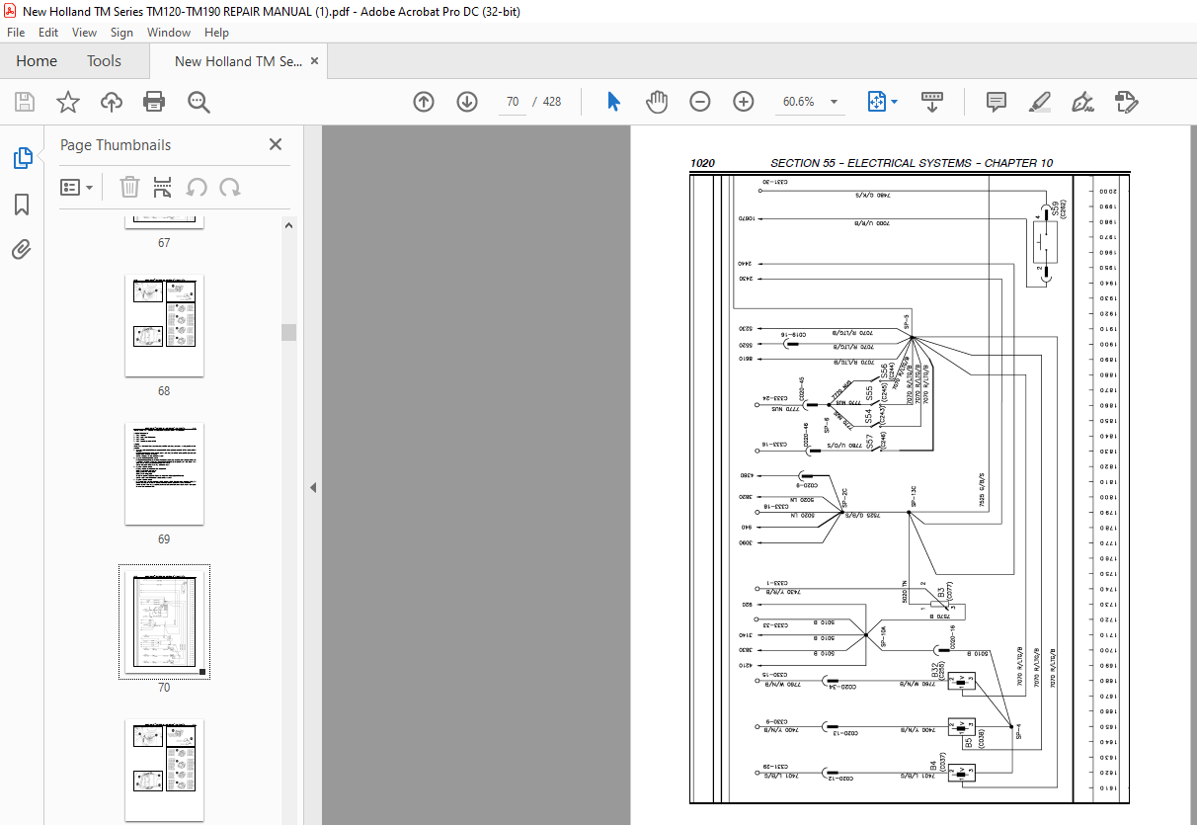
Task: Rotate pages clockwise icon
Action: [x=230, y=187]
